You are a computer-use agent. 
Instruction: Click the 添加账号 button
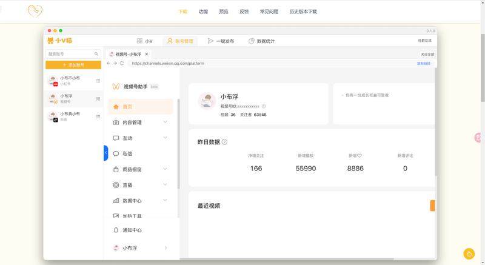point(73,64)
